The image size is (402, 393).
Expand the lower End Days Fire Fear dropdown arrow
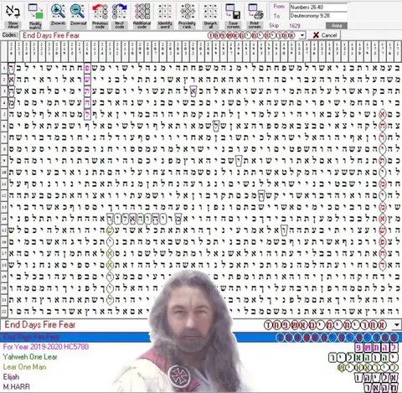coord(397,325)
